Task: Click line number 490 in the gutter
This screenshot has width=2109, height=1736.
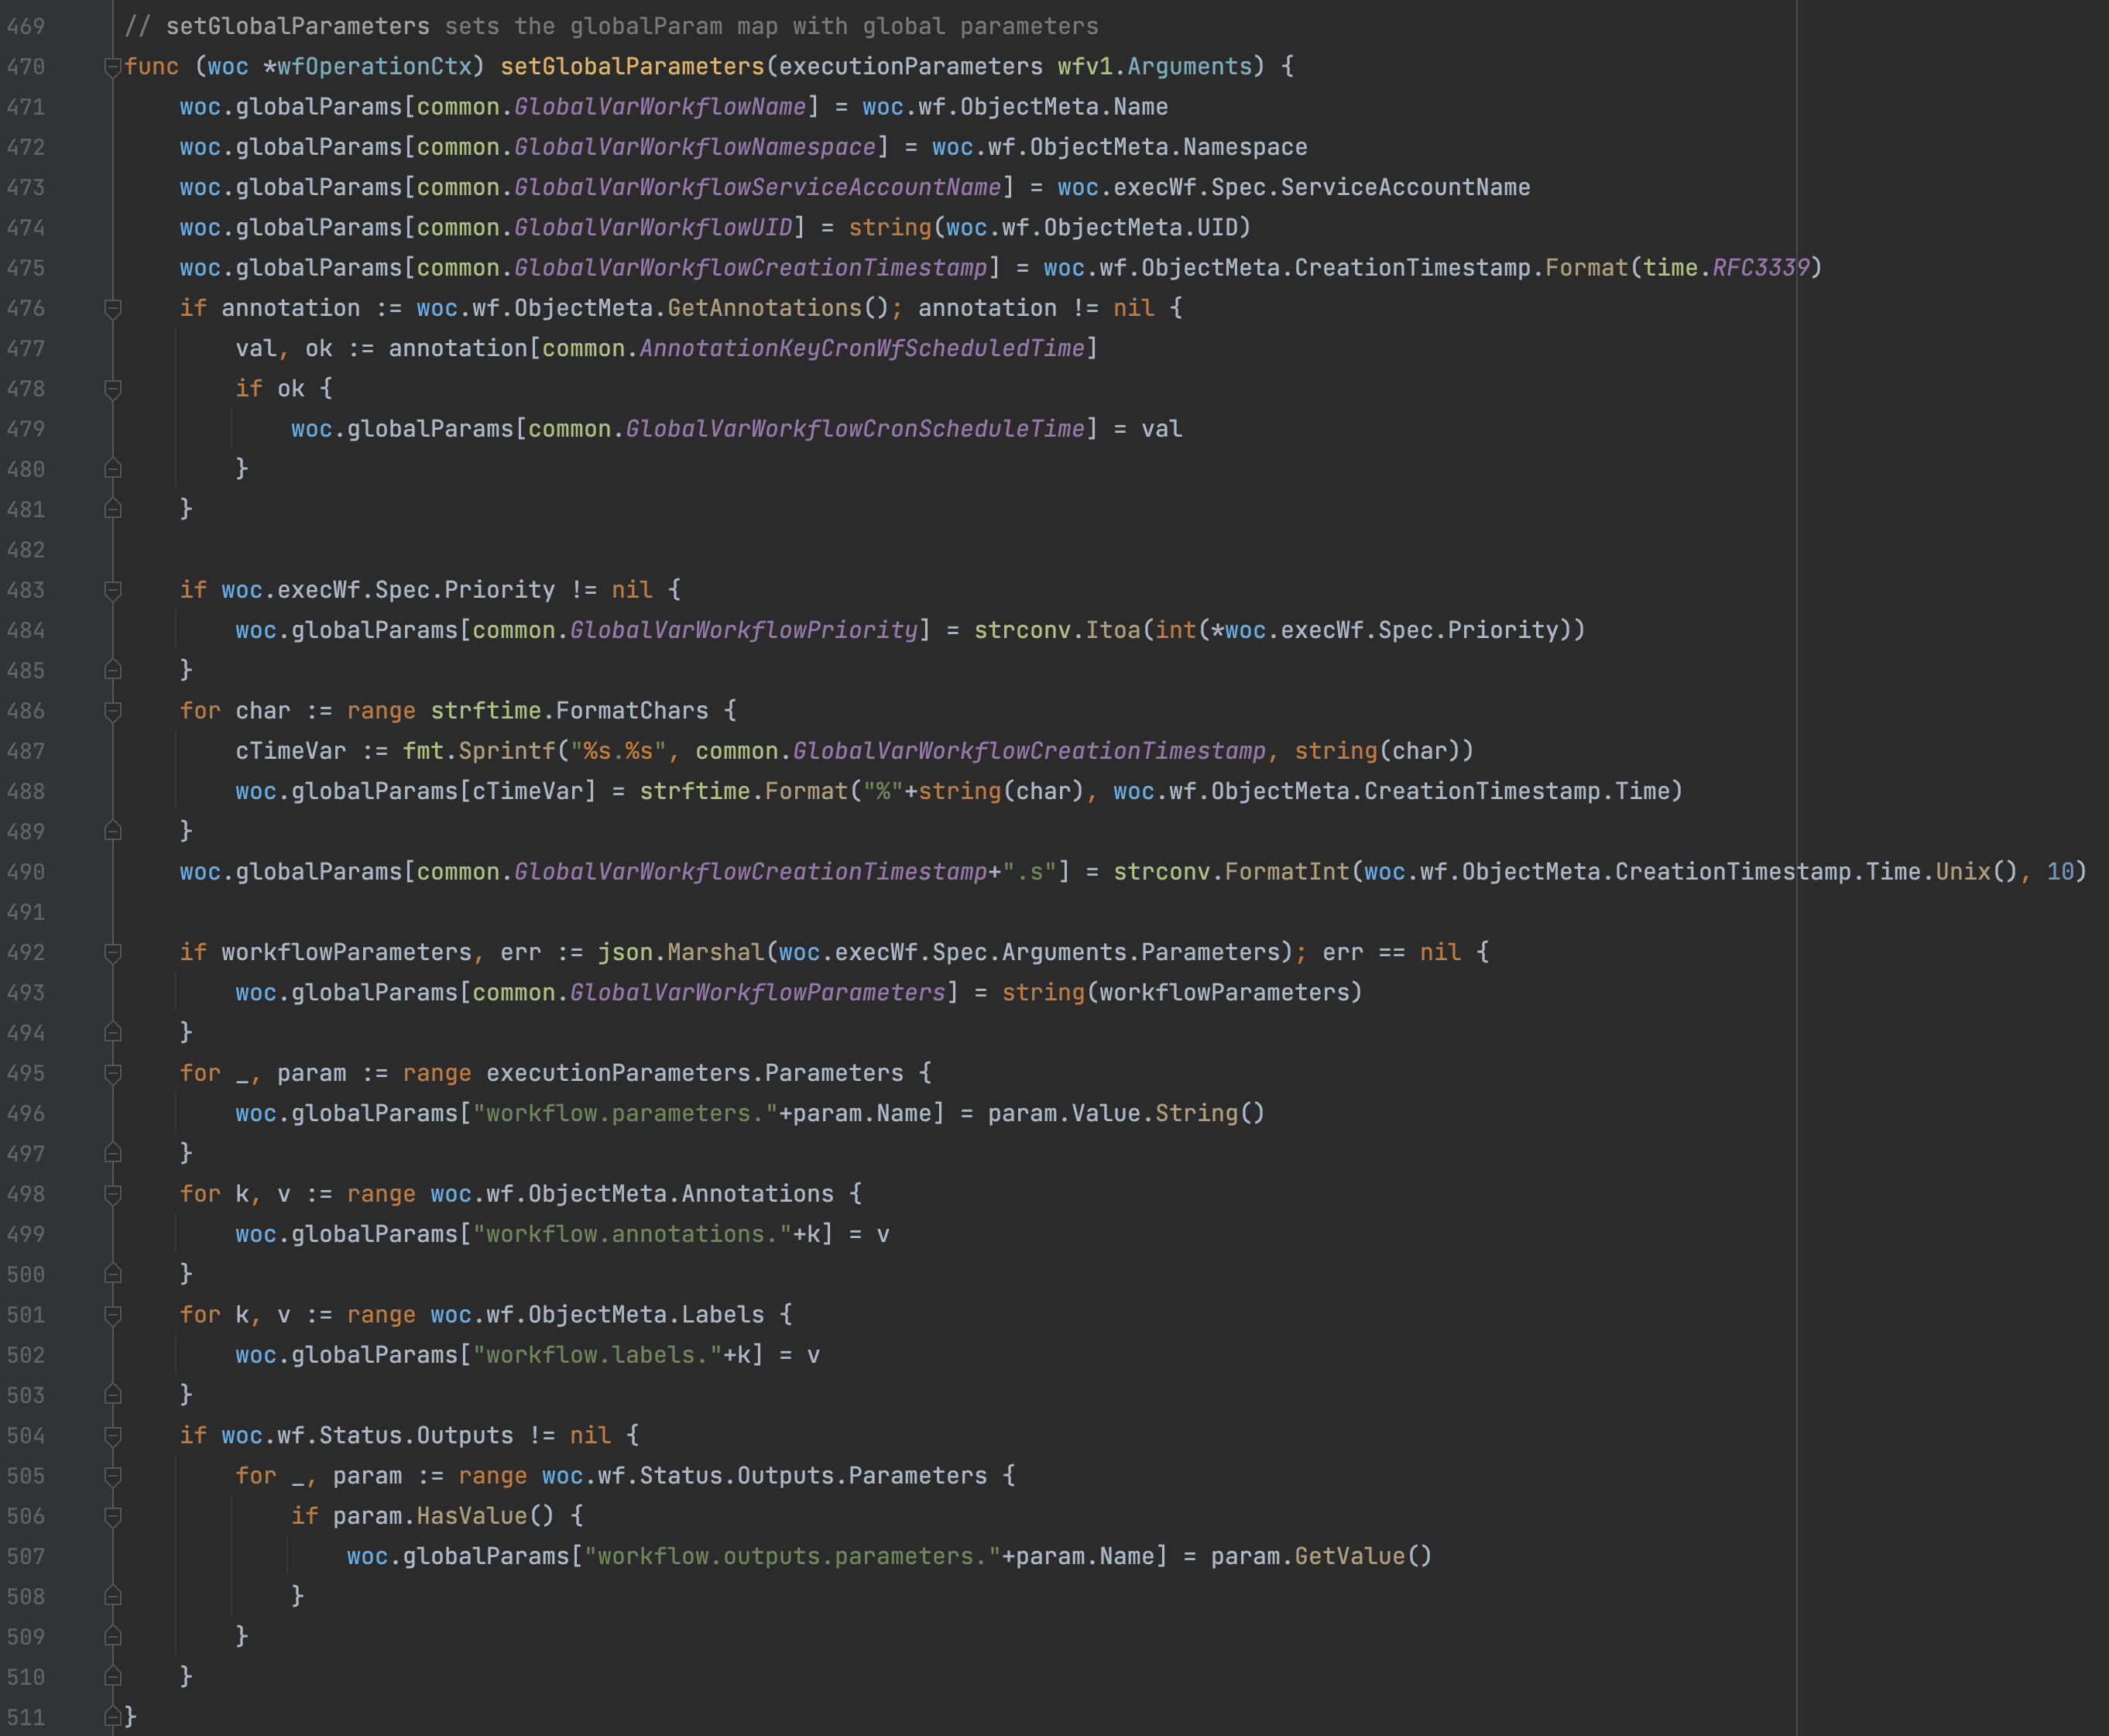Action: (26, 872)
